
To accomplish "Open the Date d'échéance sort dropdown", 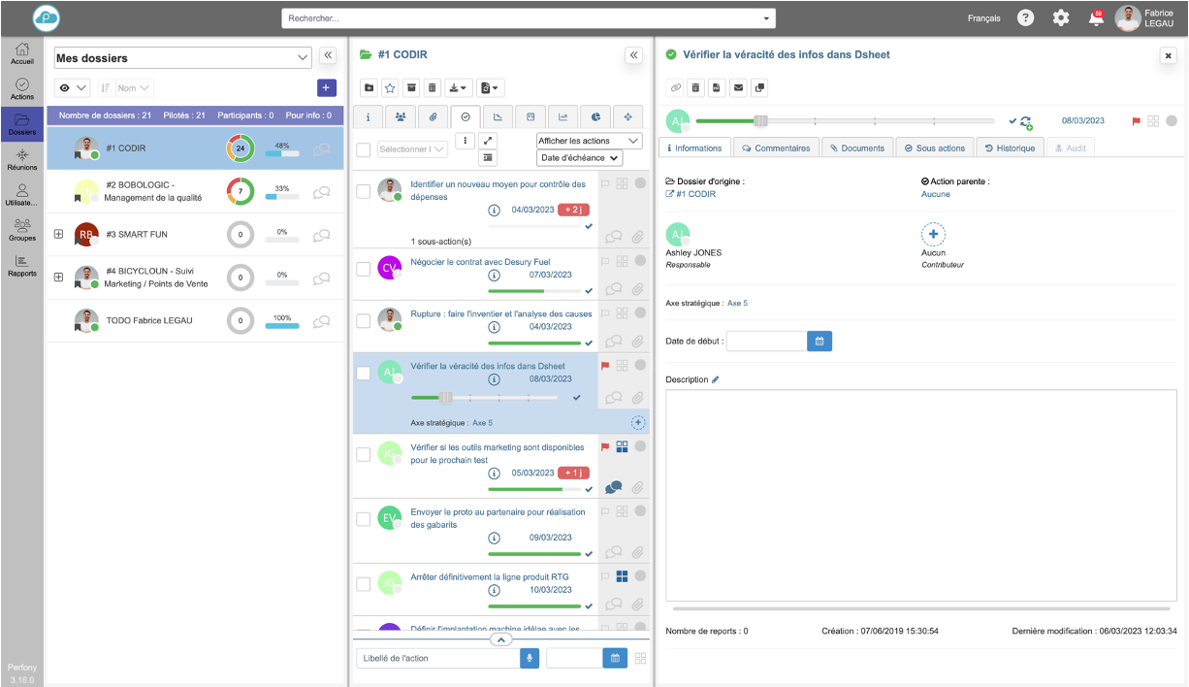I will (x=580, y=158).
